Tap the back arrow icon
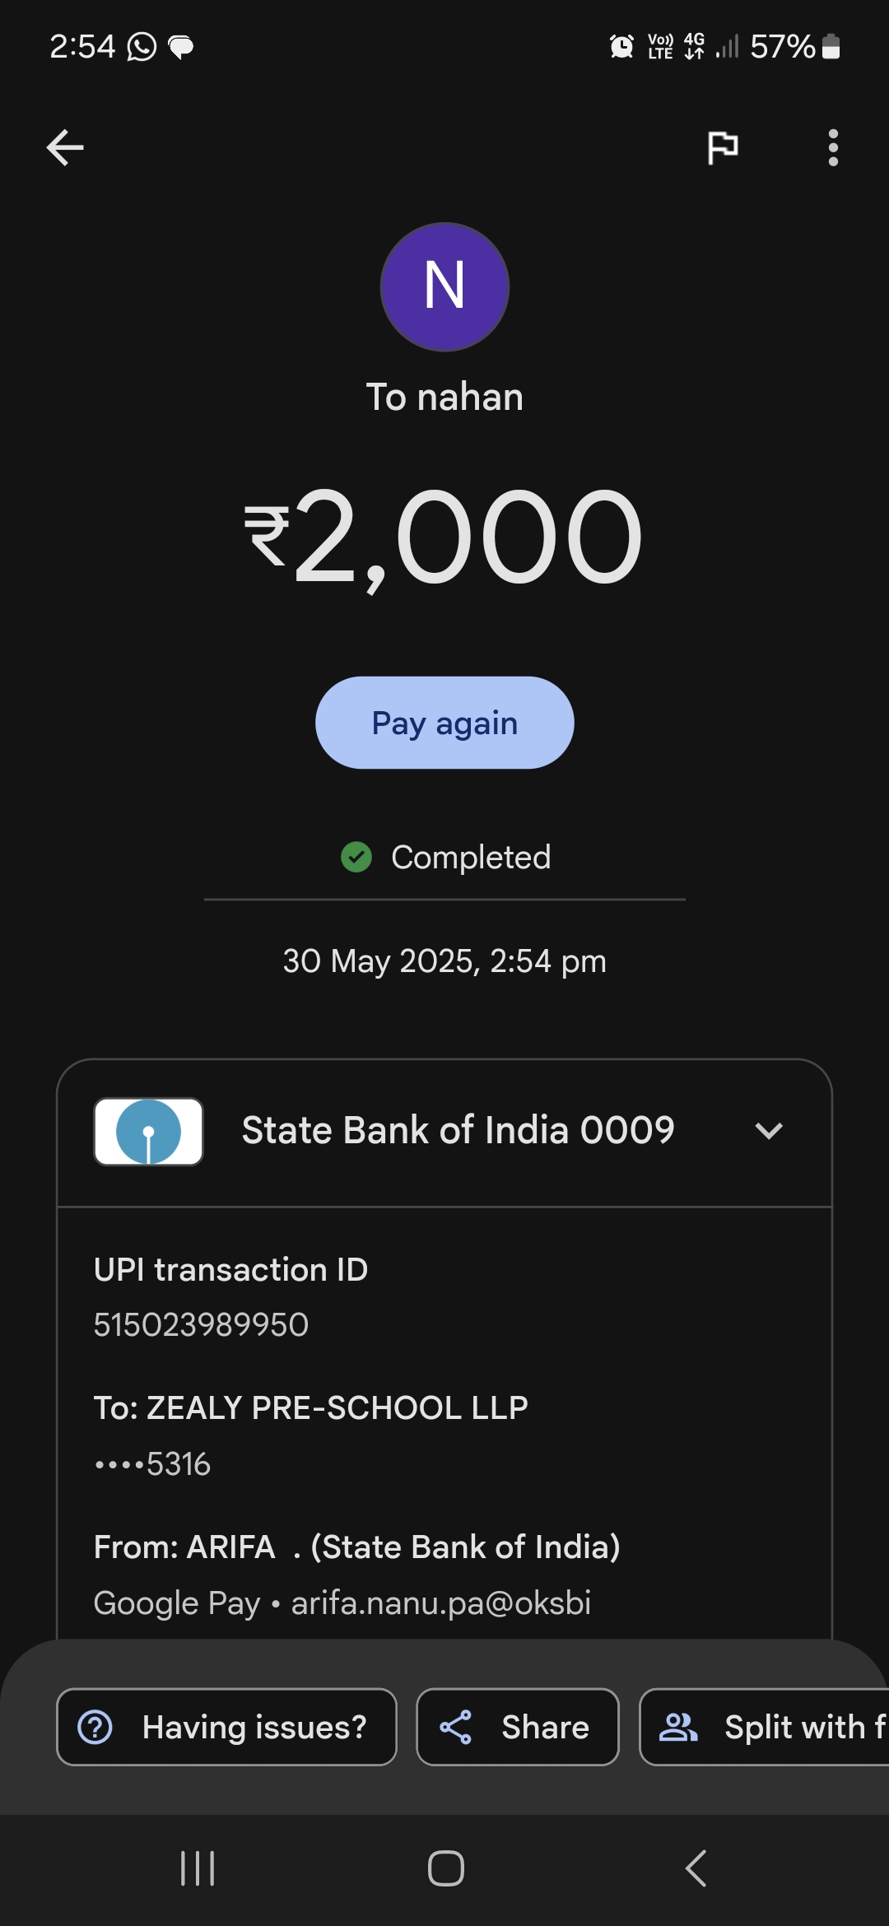 point(65,148)
